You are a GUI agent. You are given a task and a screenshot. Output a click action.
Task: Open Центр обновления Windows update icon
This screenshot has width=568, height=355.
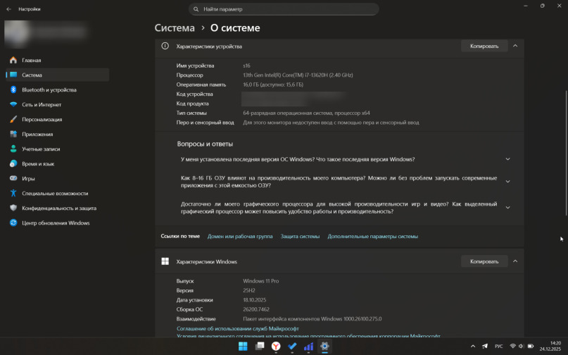pos(13,223)
